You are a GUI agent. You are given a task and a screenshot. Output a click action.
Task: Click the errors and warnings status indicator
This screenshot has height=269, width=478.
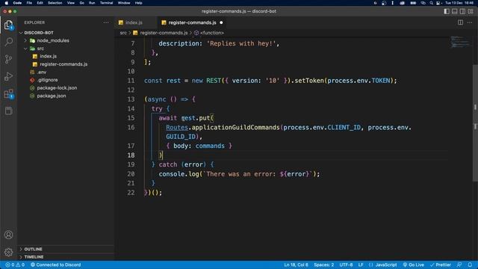[15, 265]
